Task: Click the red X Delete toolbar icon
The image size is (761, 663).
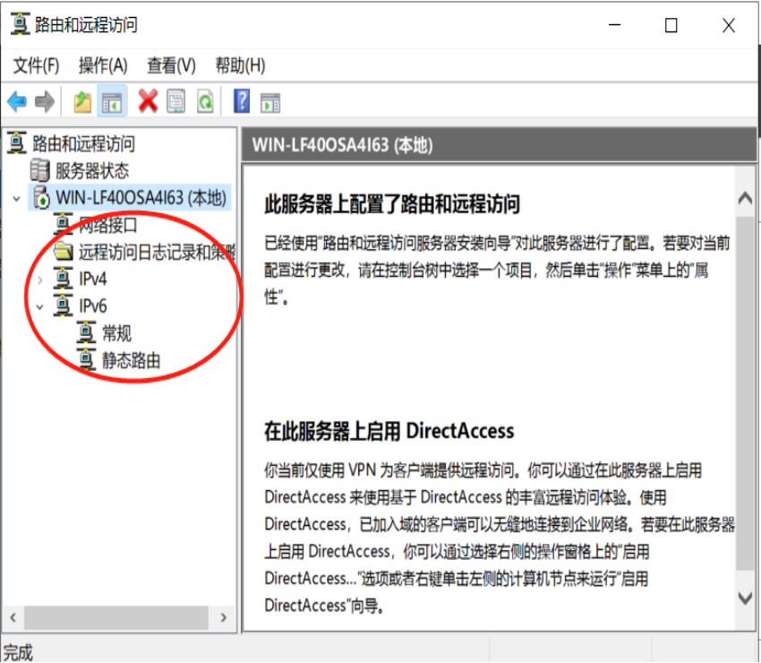Action: coord(148,101)
